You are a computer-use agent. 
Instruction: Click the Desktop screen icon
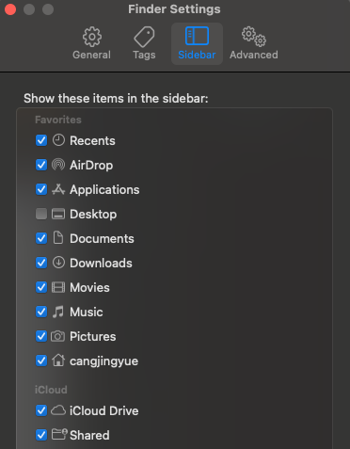pyautogui.click(x=58, y=214)
